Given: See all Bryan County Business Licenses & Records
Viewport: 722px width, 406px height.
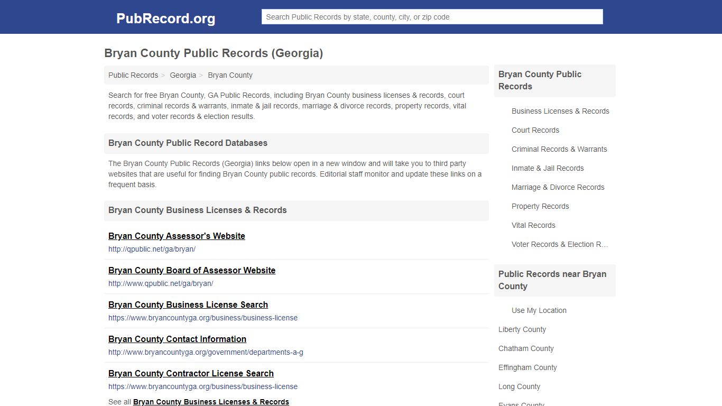Looking at the screenshot, I should 211,402.
